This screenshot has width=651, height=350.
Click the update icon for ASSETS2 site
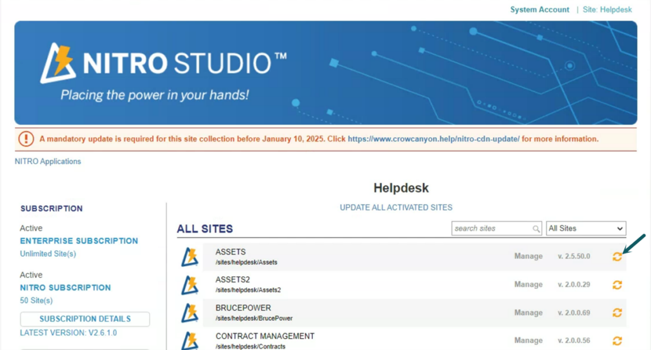pyautogui.click(x=617, y=285)
